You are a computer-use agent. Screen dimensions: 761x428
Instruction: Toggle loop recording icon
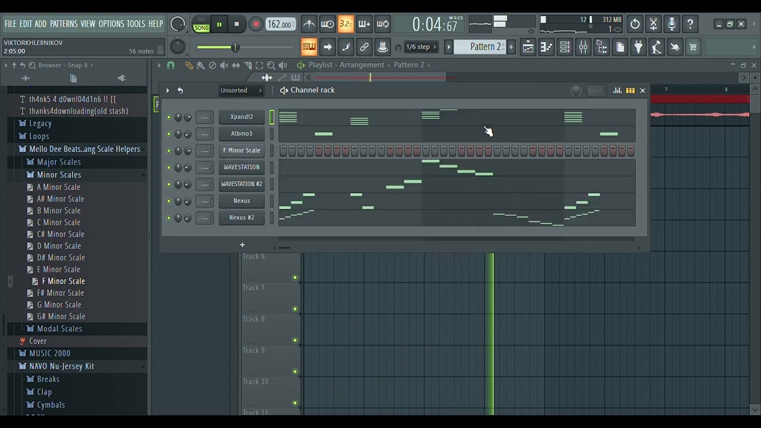pos(383,24)
